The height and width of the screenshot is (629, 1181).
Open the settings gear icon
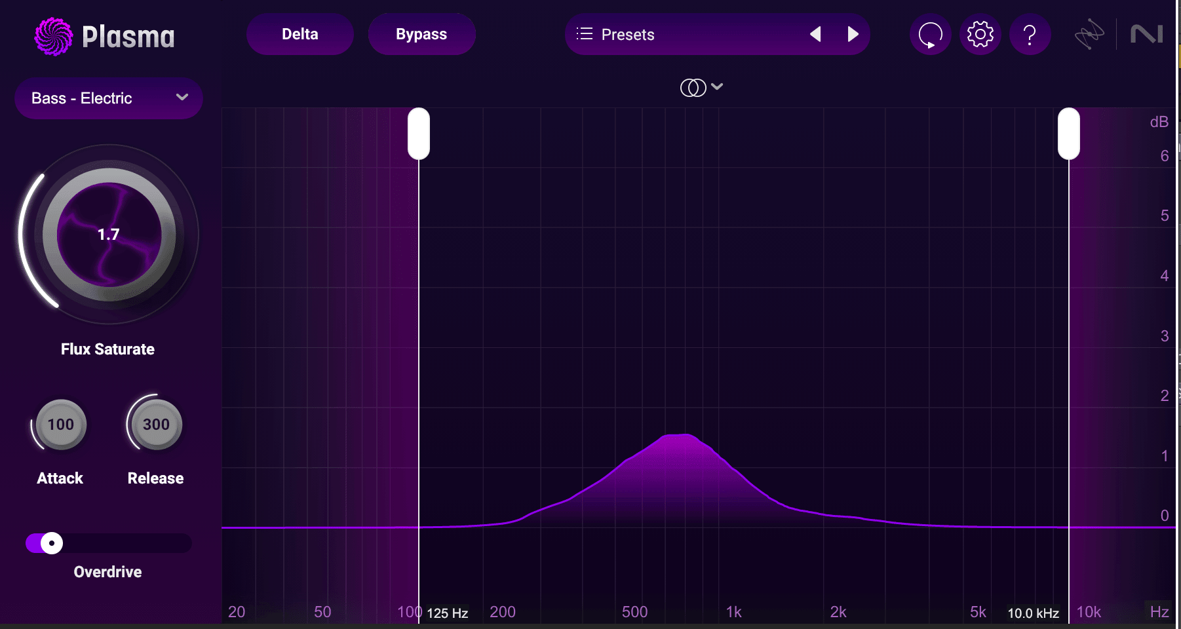pos(980,34)
